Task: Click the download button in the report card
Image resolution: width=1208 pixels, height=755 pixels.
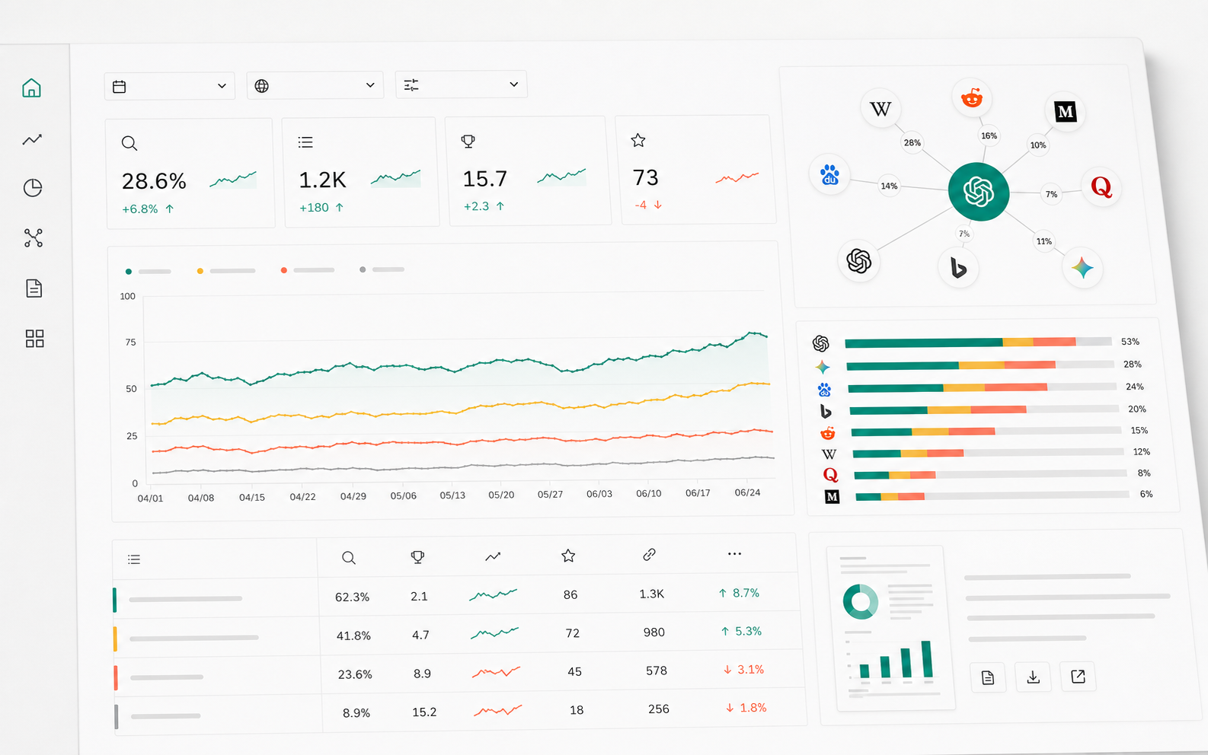Action: (x=1034, y=677)
